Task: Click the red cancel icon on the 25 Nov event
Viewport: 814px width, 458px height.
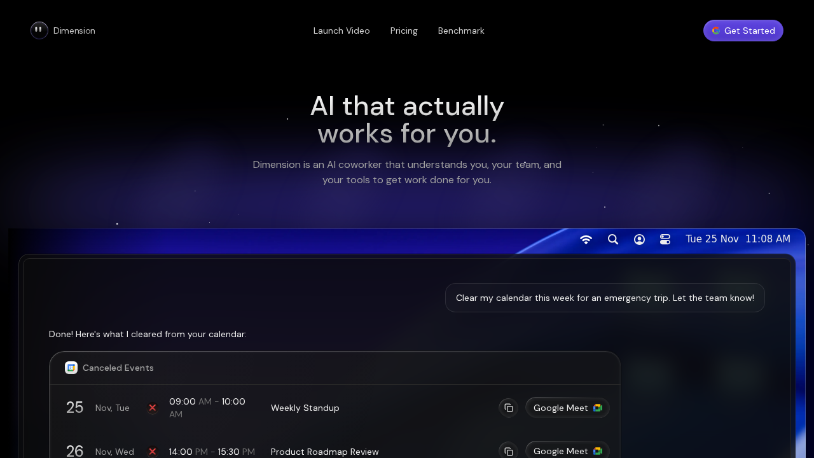Action: [x=153, y=408]
